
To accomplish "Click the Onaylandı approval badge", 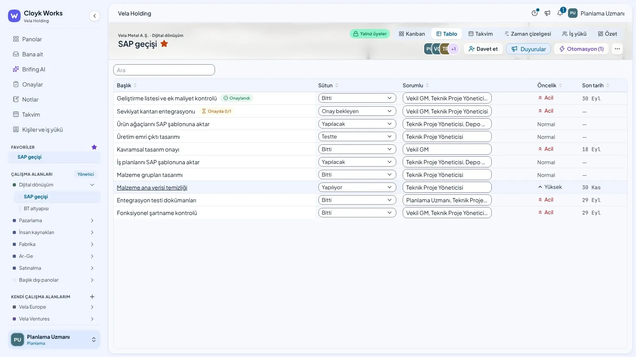I will click(x=237, y=98).
